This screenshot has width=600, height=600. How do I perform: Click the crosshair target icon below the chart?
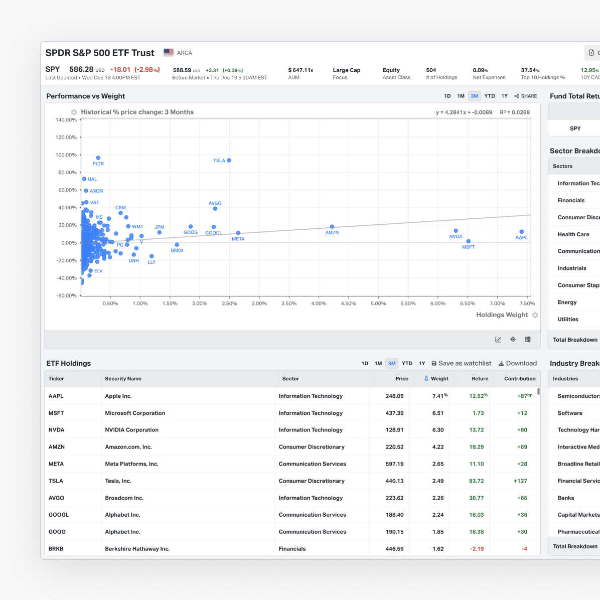pos(513,340)
